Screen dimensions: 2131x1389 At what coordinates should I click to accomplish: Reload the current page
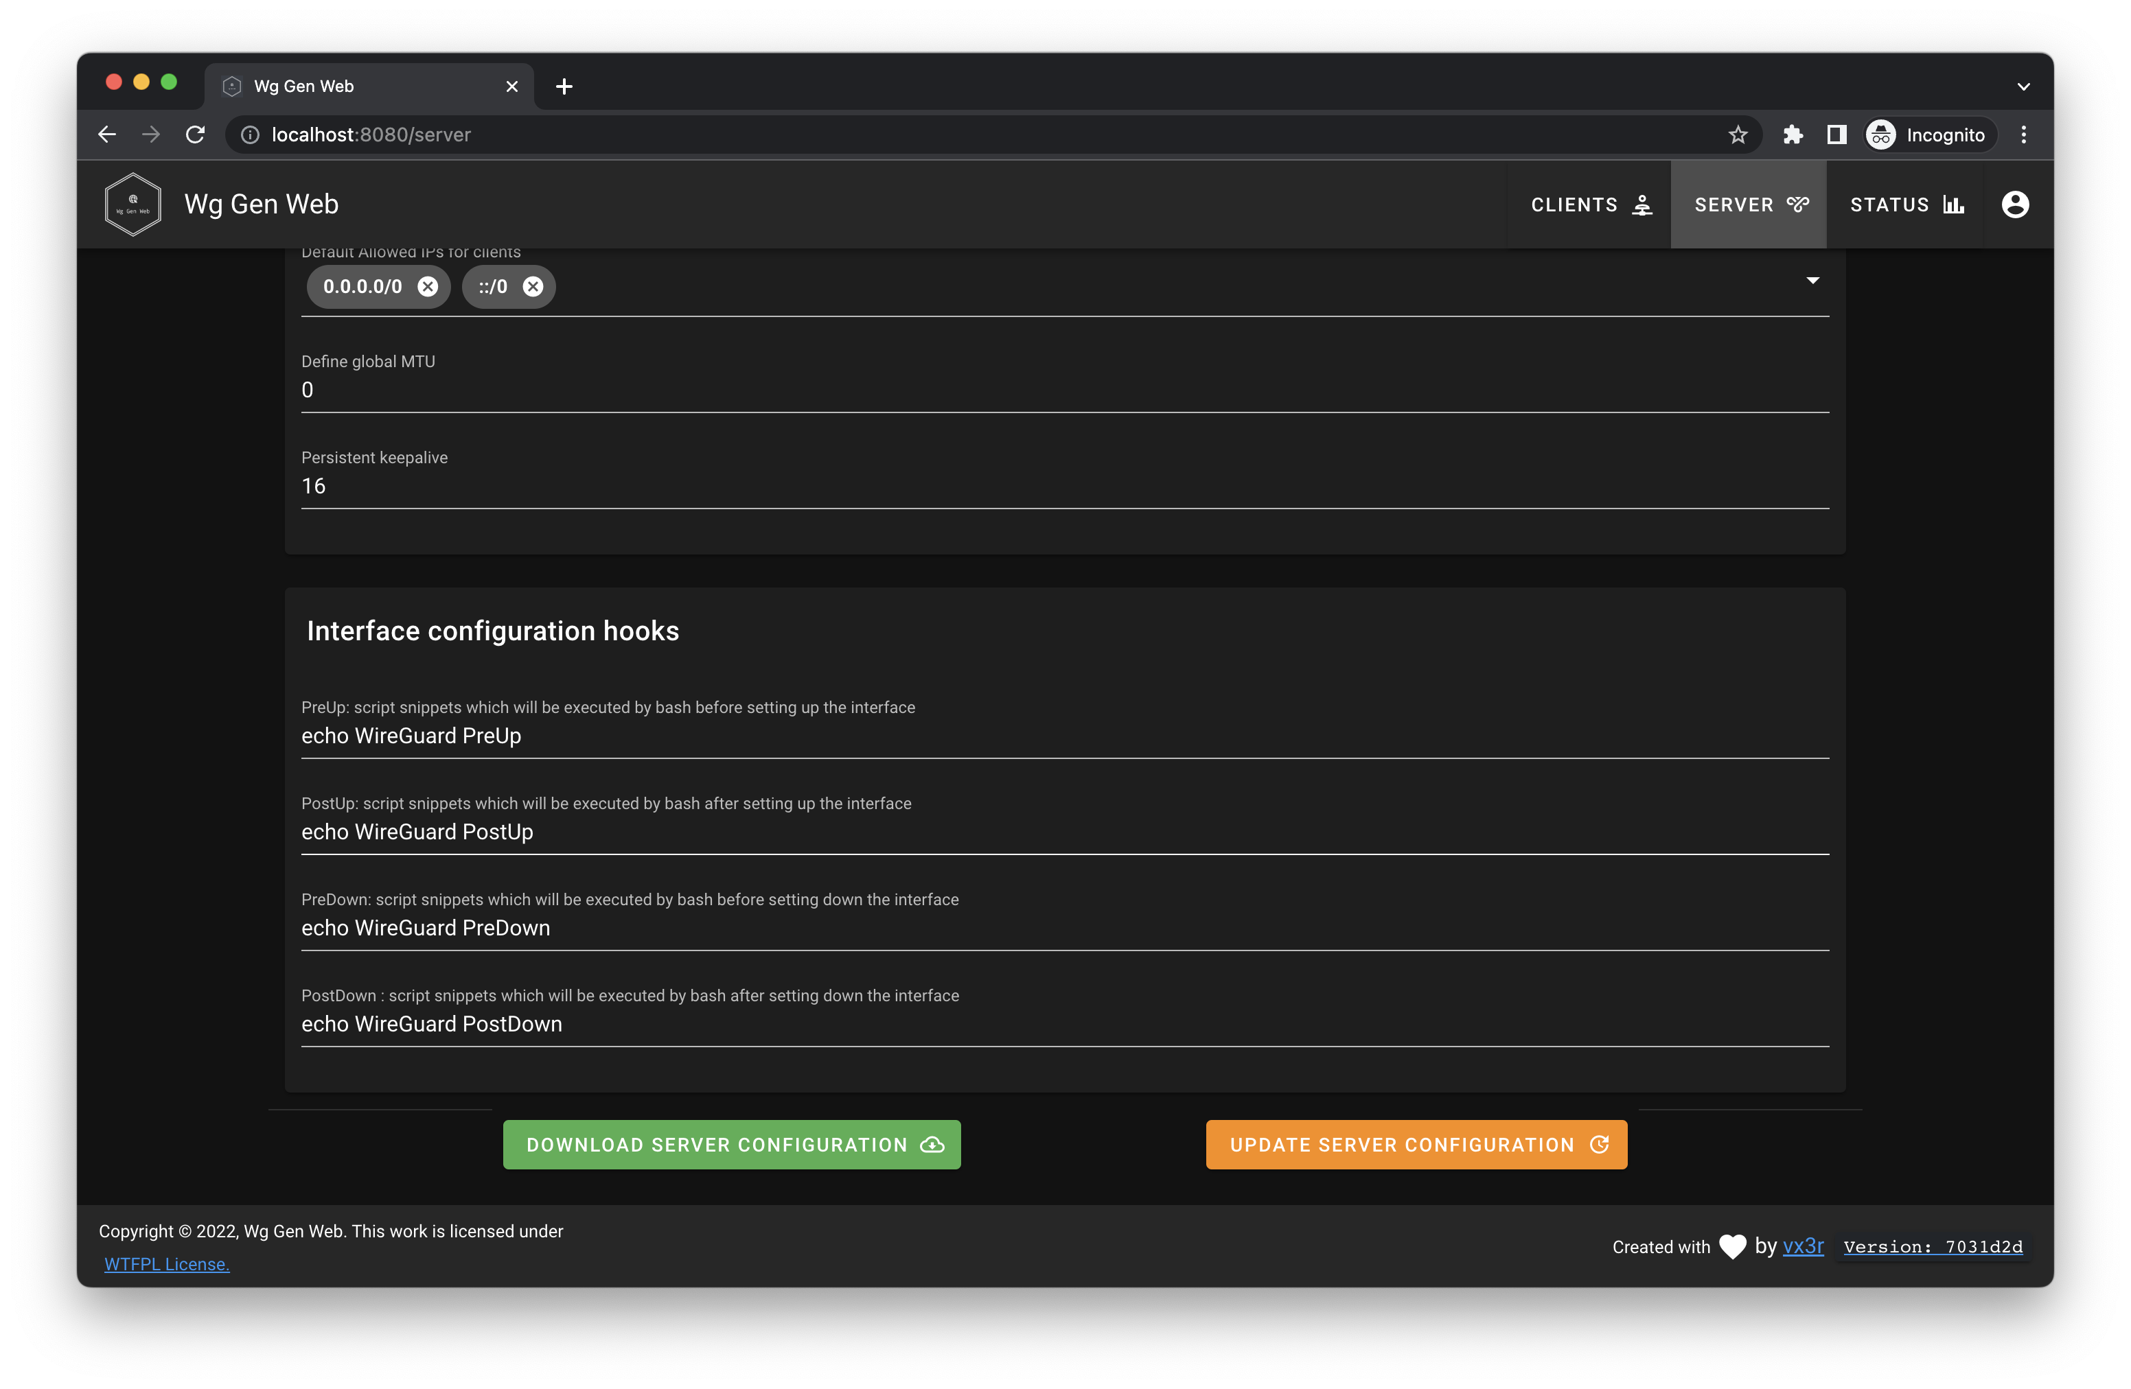[x=195, y=135]
